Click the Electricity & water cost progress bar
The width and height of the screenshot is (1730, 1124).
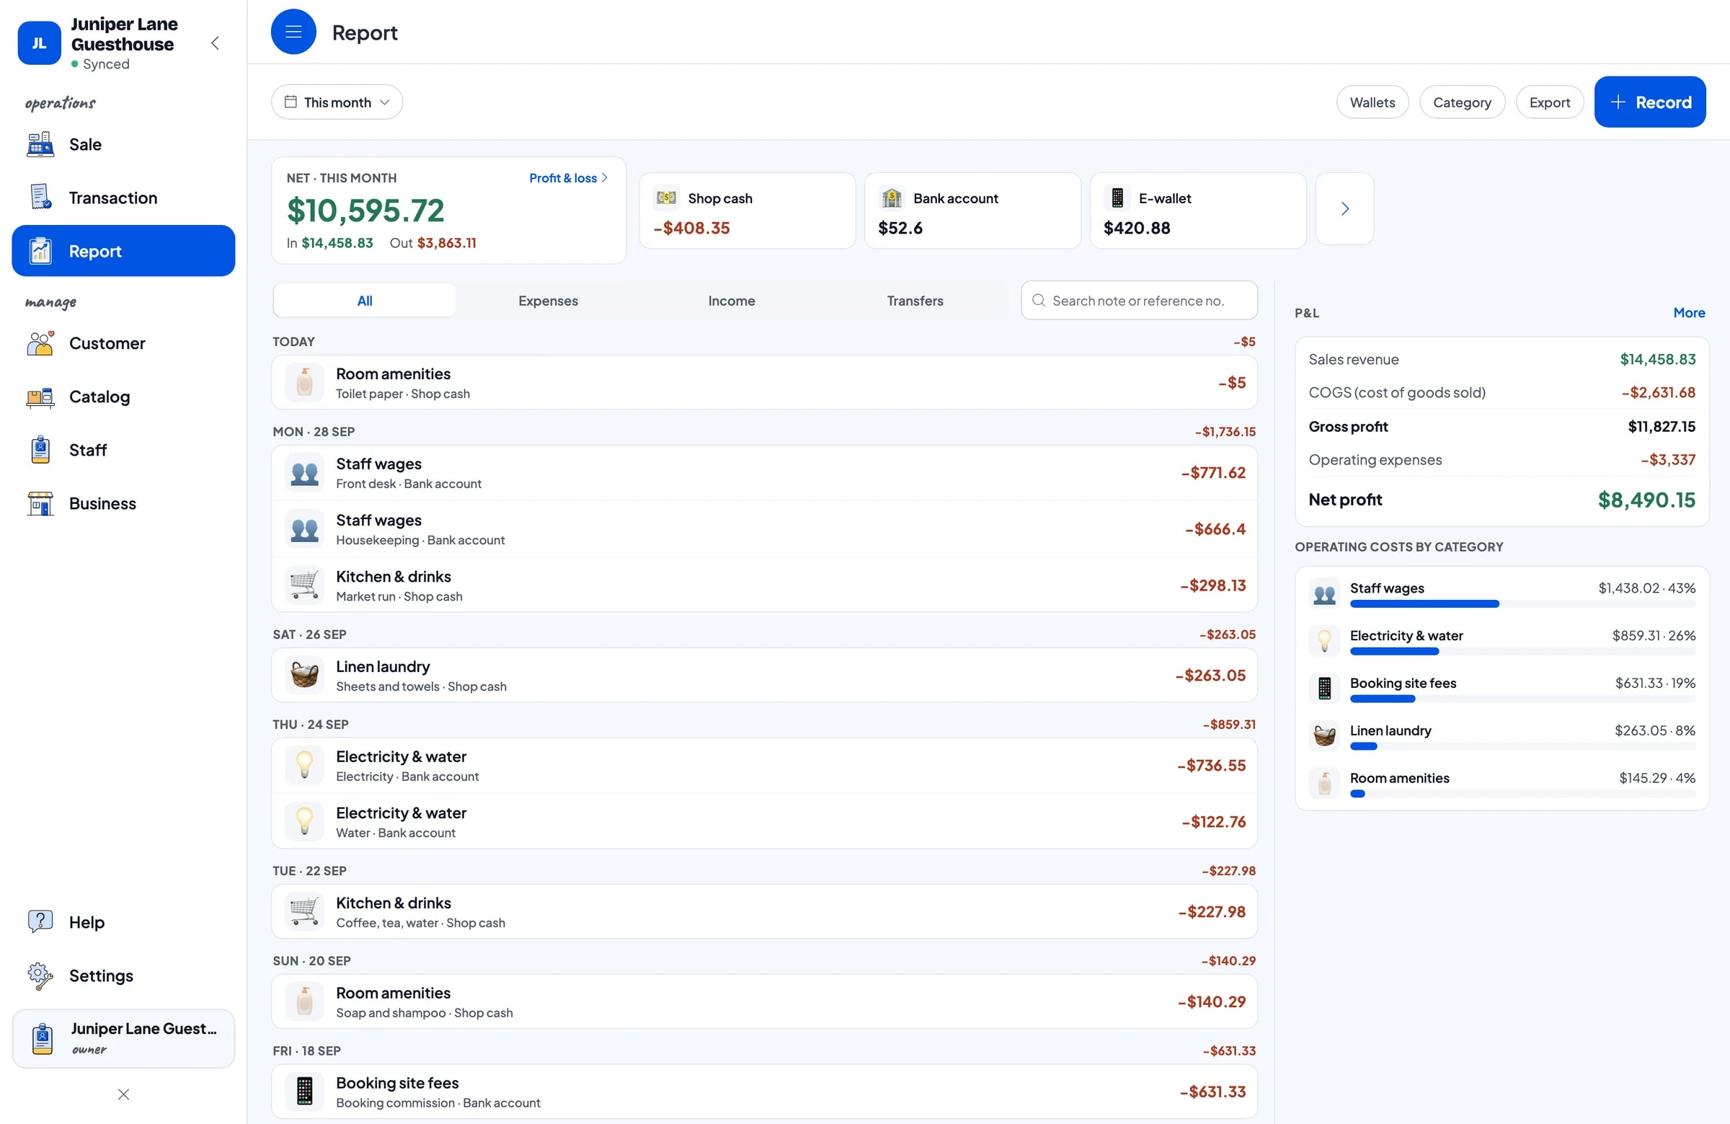click(x=1522, y=652)
